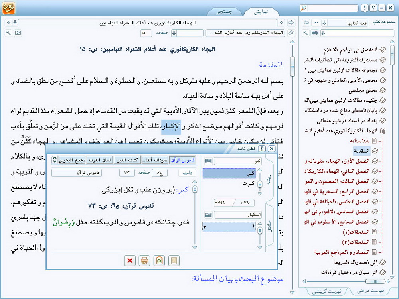Open the main window help question mark icon
Viewport: 399px width, 299px height.
click(x=373, y=8)
